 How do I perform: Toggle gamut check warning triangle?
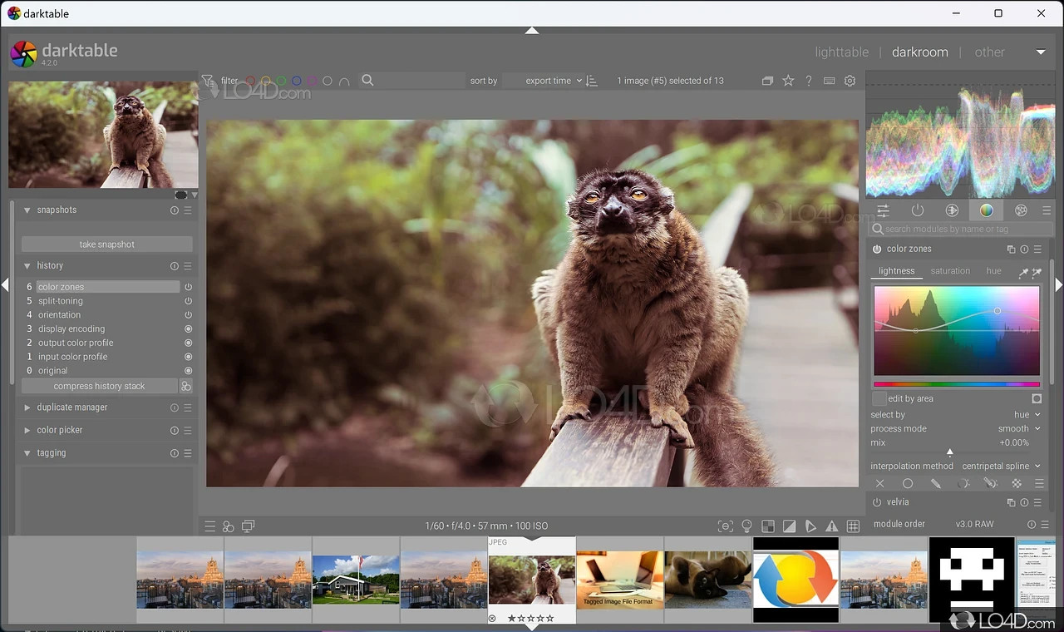click(831, 526)
